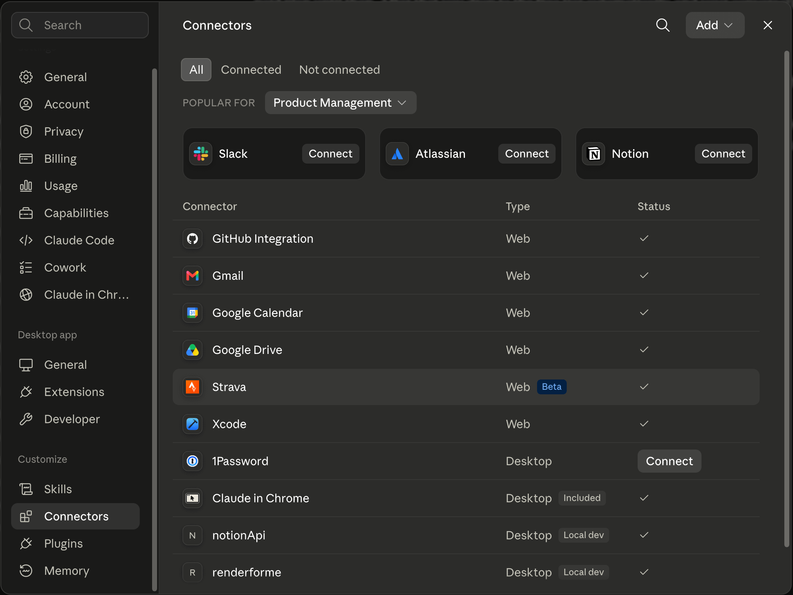Screen dimensions: 793x595
Task: Click the Gmail icon
Action: click(192, 276)
